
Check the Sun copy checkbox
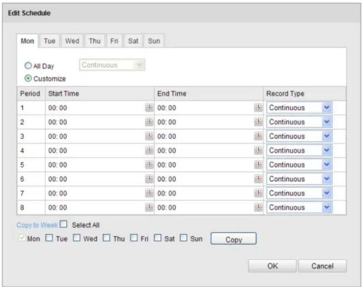pos(183,238)
